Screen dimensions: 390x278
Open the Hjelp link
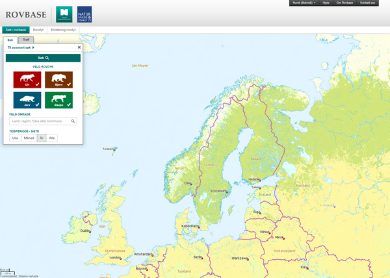[x=326, y=3]
